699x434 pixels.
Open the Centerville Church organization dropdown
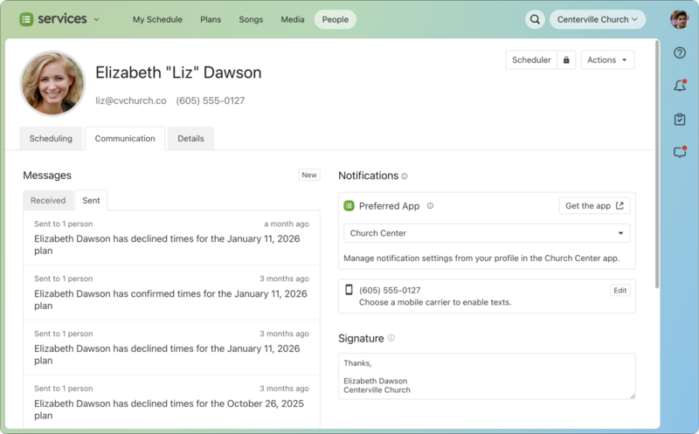click(597, 19)
